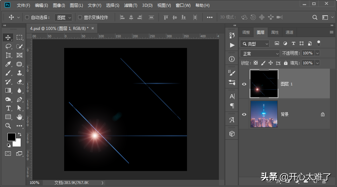
Task: Select the Spot Healing Brush tool
Action: tap(19, 64)
